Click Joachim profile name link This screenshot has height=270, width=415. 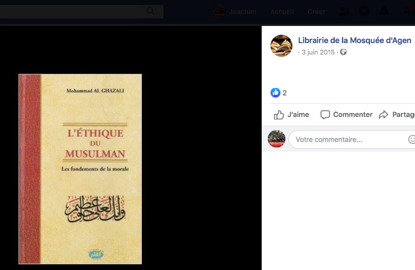242,11
